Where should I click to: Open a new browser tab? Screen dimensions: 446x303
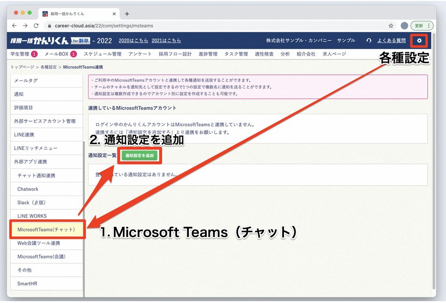pos(127,14)
